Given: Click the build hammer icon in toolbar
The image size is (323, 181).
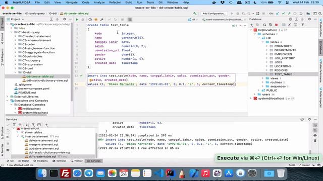Looking at the screenshot, I should tap(195, 14).
